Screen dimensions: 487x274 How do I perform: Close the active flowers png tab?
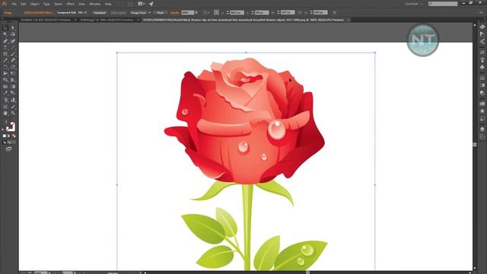(349, 20)
